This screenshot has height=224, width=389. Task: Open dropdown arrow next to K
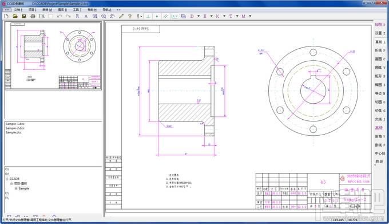[x=224, y=16]
